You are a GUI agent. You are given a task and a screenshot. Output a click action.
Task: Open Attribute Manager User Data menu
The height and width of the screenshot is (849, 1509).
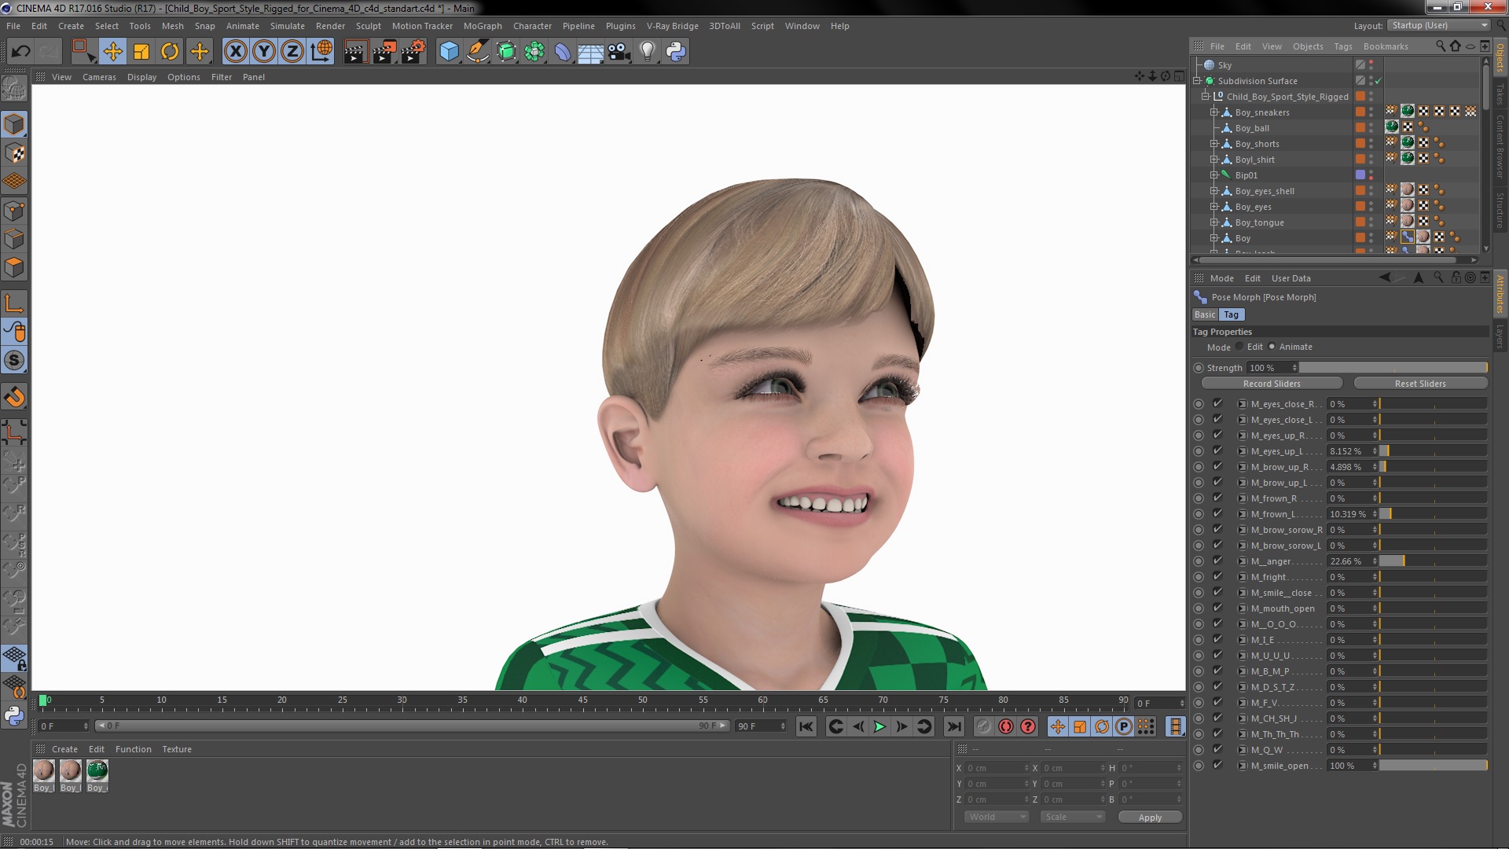click(x=1291, y=278)
